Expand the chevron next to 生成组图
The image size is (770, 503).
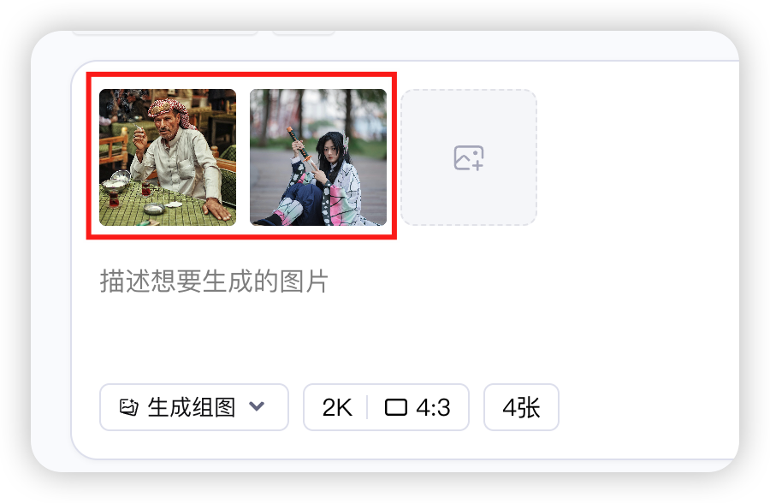click(x=257, y=406)
